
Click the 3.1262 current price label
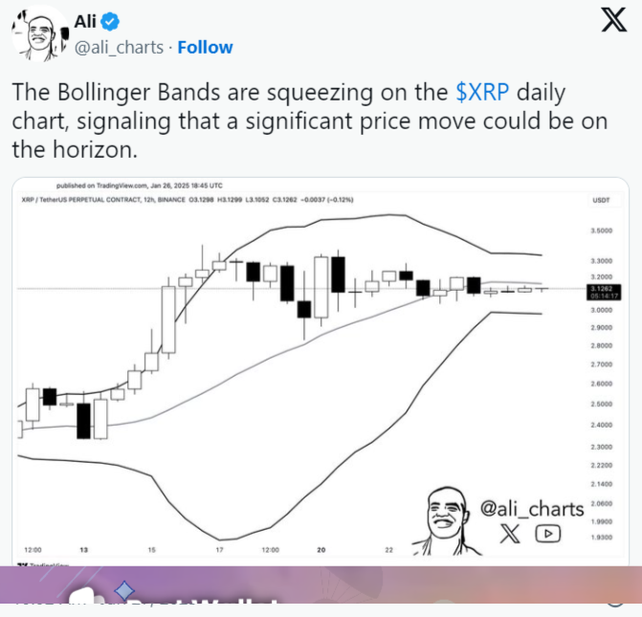click(x=603, y=287)
